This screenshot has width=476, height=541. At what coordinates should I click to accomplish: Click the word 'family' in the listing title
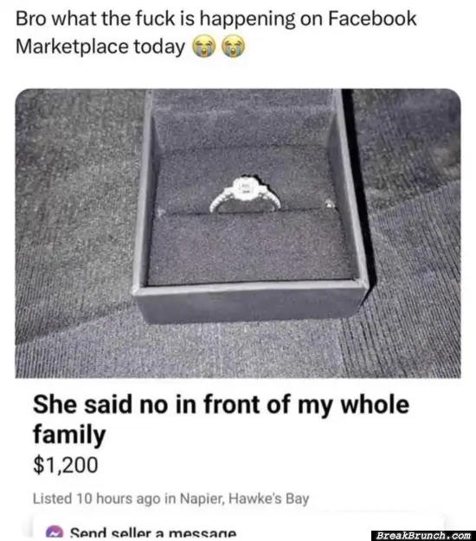[x=69, y=434]
